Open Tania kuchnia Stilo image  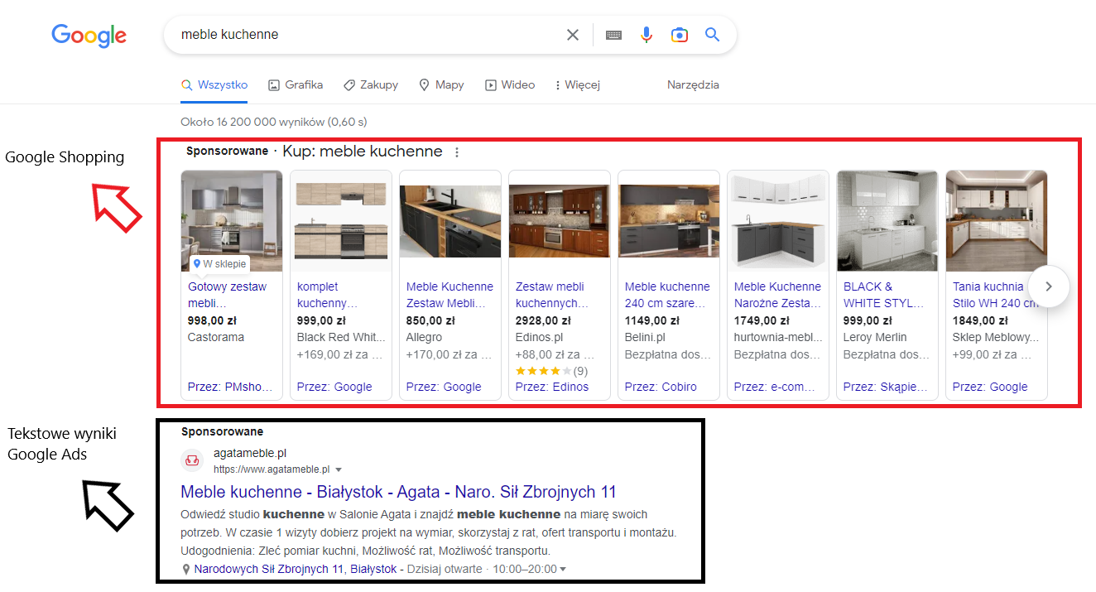(x=997, y=220)
